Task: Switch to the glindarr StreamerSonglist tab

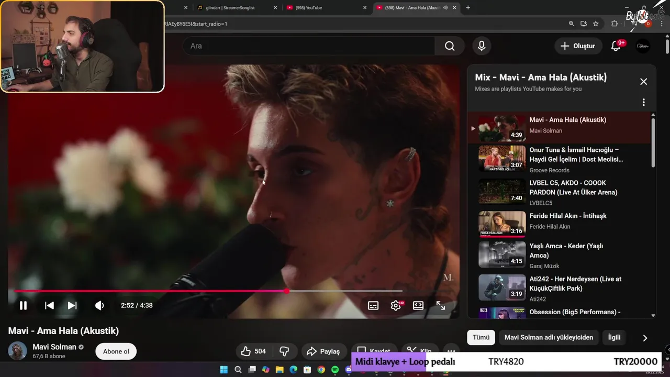Action: [238, 7]
